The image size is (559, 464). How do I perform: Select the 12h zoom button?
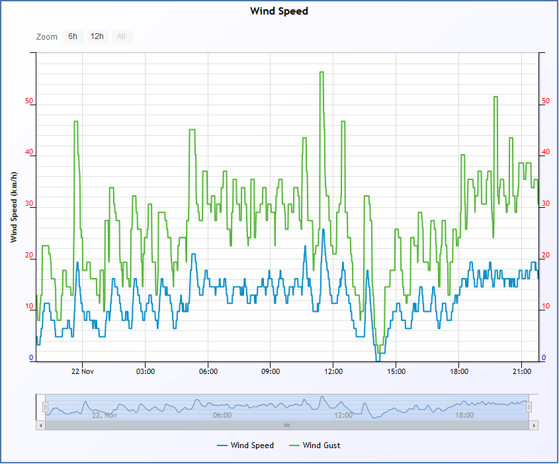[x=97, y=36]
